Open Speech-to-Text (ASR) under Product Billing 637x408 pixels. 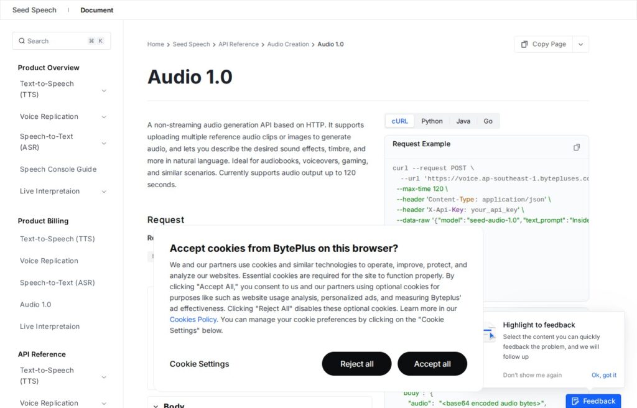pyautogui.click(x=57, y=283)
